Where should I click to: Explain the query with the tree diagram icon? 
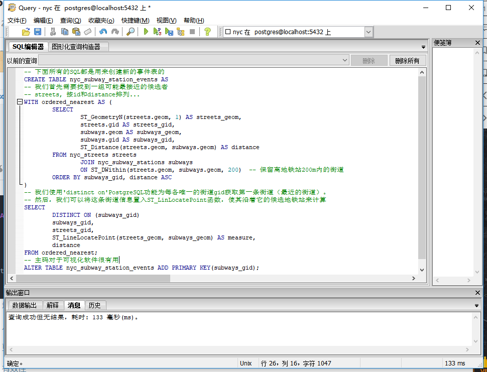181,32
